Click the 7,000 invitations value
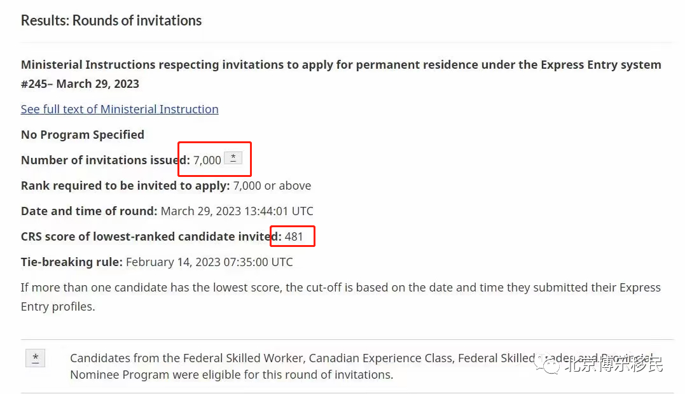685x394 pixels. coord(207,160)
